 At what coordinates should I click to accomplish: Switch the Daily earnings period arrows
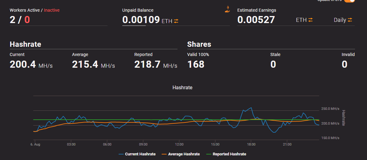350,20
